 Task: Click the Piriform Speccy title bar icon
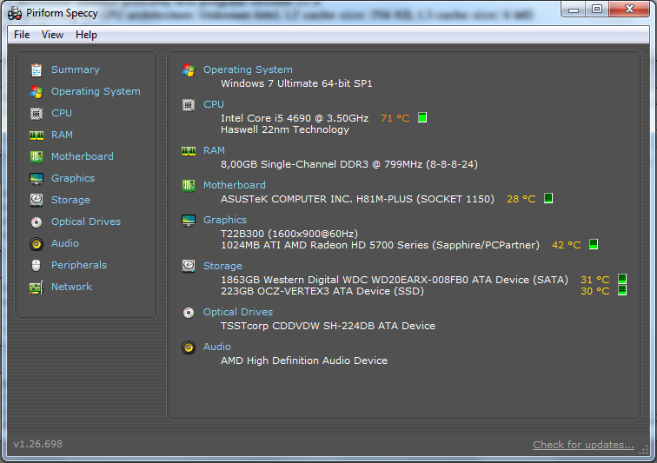coord(15,13)
